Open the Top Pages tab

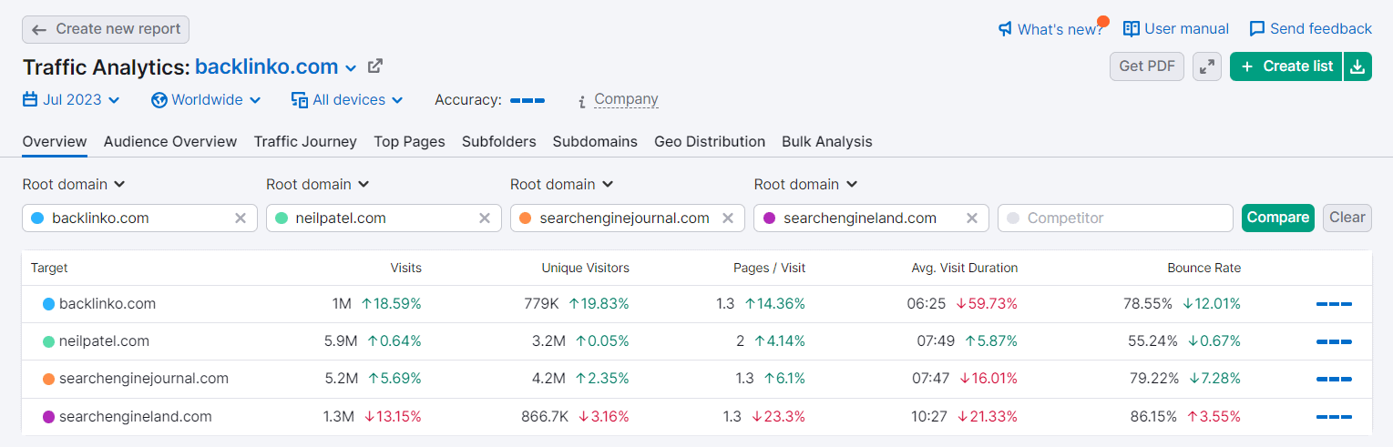[x=409, y=142]
